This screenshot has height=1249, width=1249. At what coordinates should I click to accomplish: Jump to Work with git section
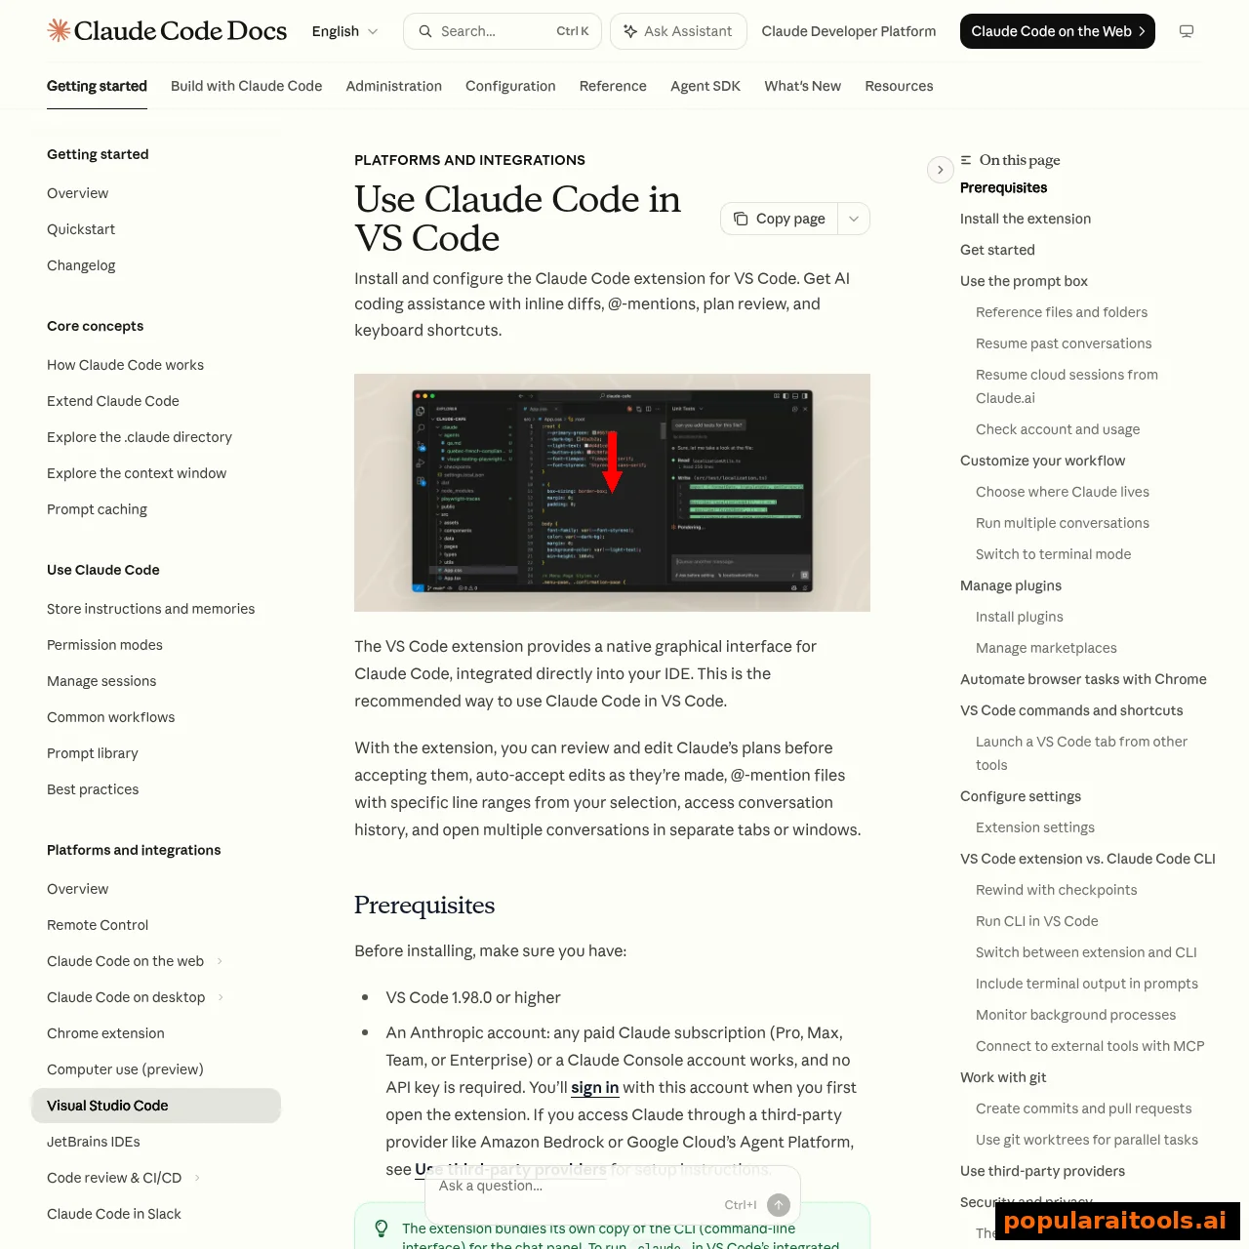click(x=1003, y=1077)
